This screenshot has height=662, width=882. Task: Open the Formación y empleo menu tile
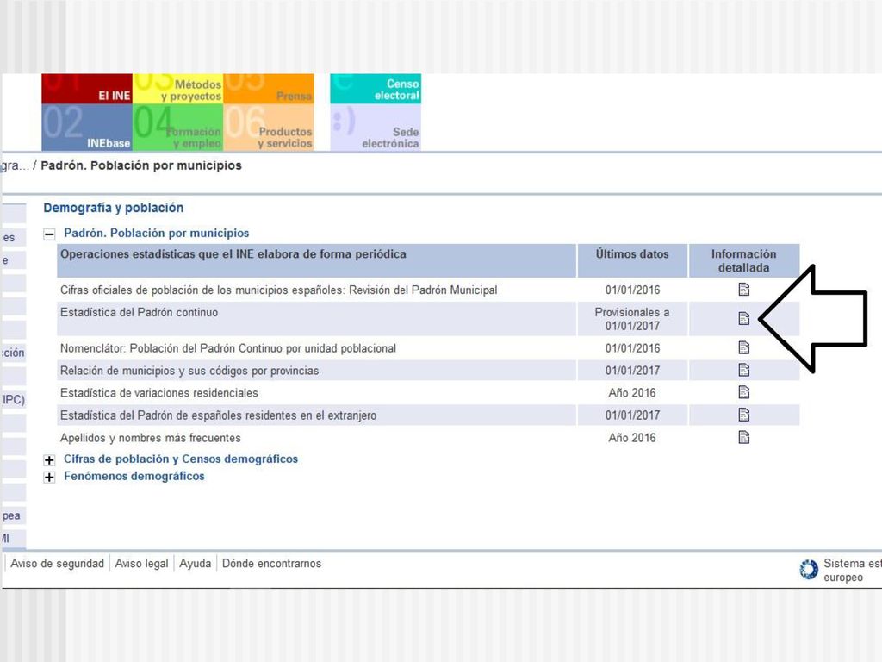177,128
